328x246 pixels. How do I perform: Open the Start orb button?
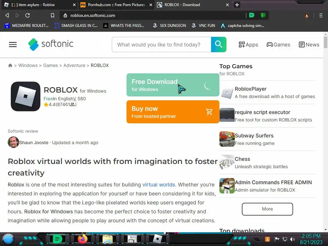point(8,239)
